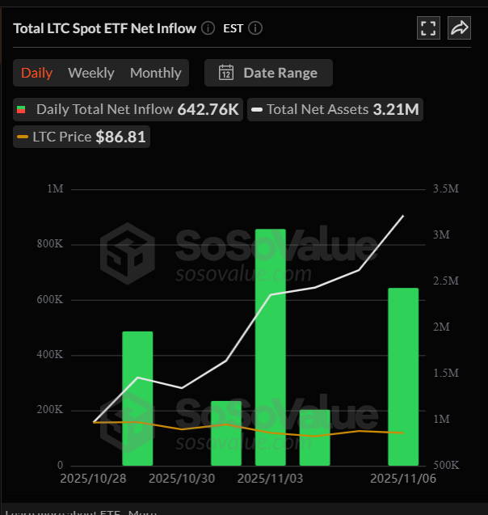The image size is (488, 515).
Task: Click the orange LTC Price swatch
Action: point(23,137)
